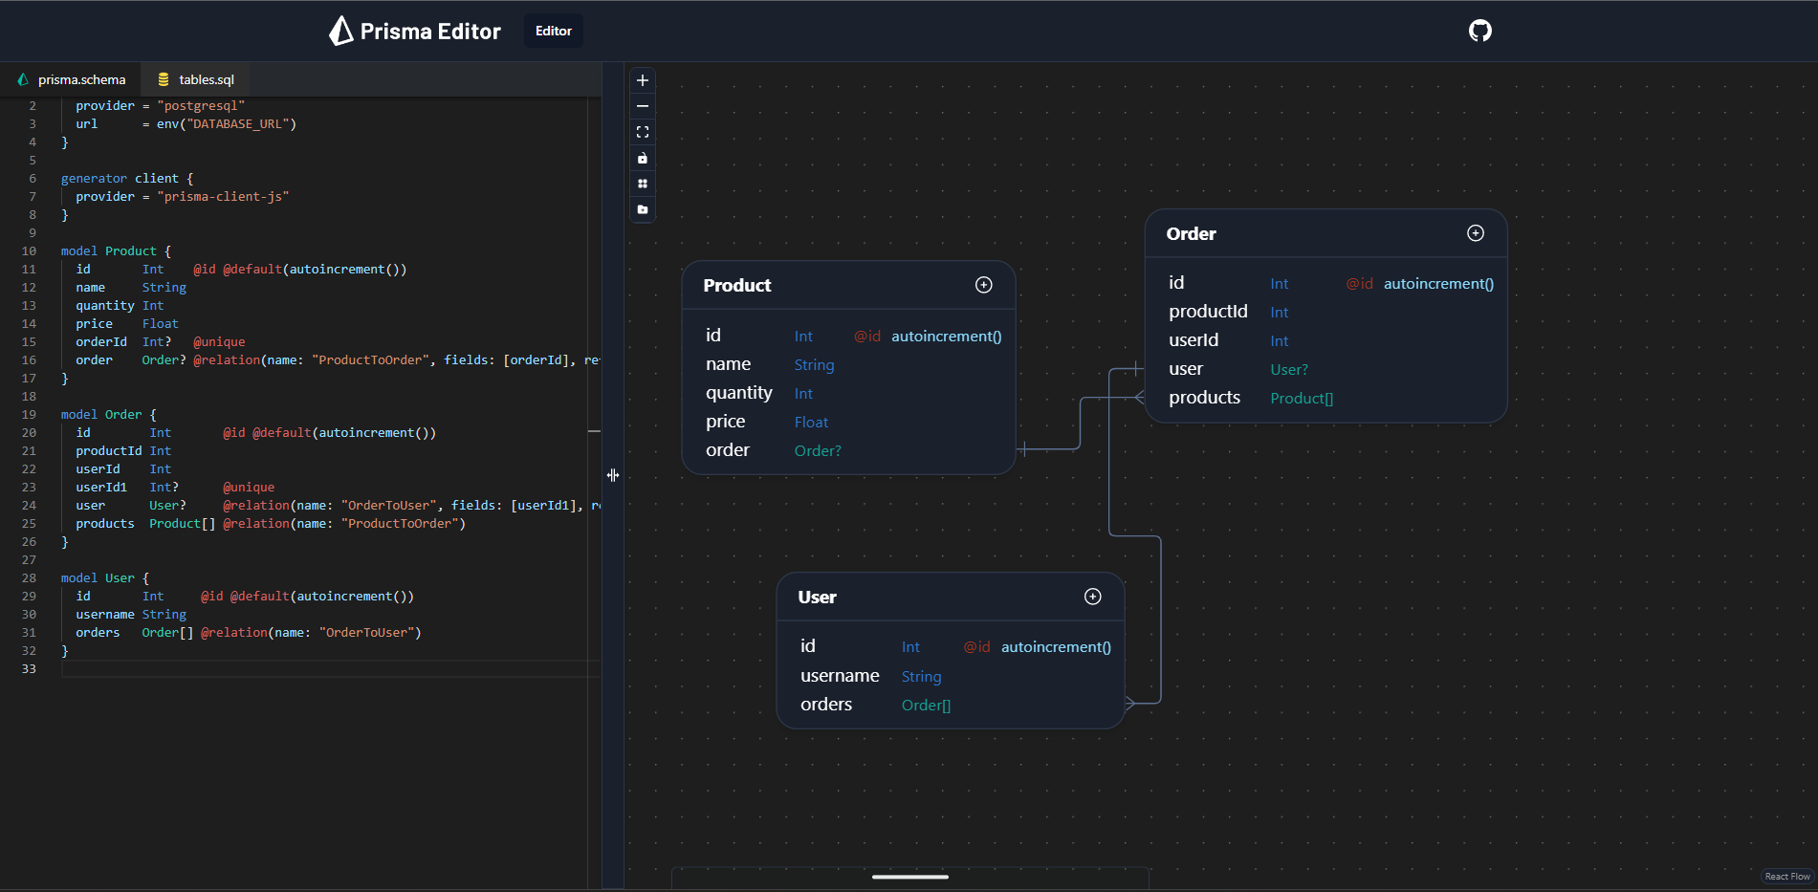Zoom in on the diagram canvas
Viewport: 1818px width, 892px height.
point(643,80)
